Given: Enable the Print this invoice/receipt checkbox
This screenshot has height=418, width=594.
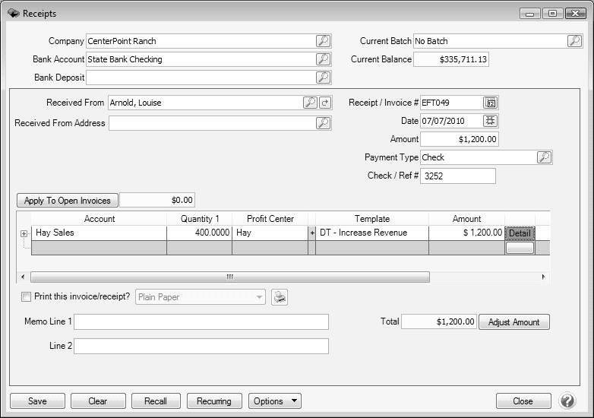Looking at the screenshot, I should tap(26, 296).
